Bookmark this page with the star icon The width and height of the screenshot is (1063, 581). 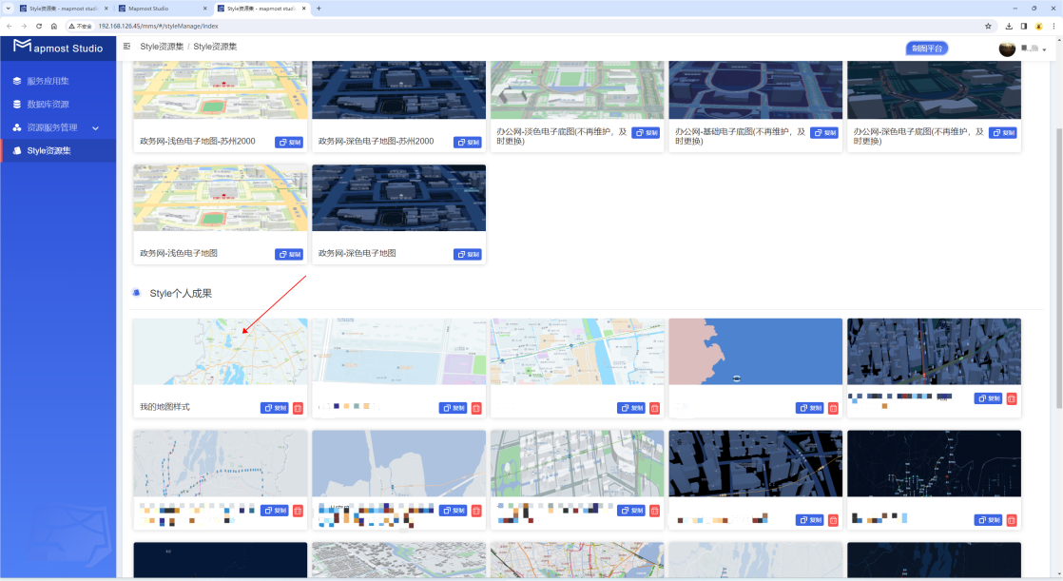point(988,26)
